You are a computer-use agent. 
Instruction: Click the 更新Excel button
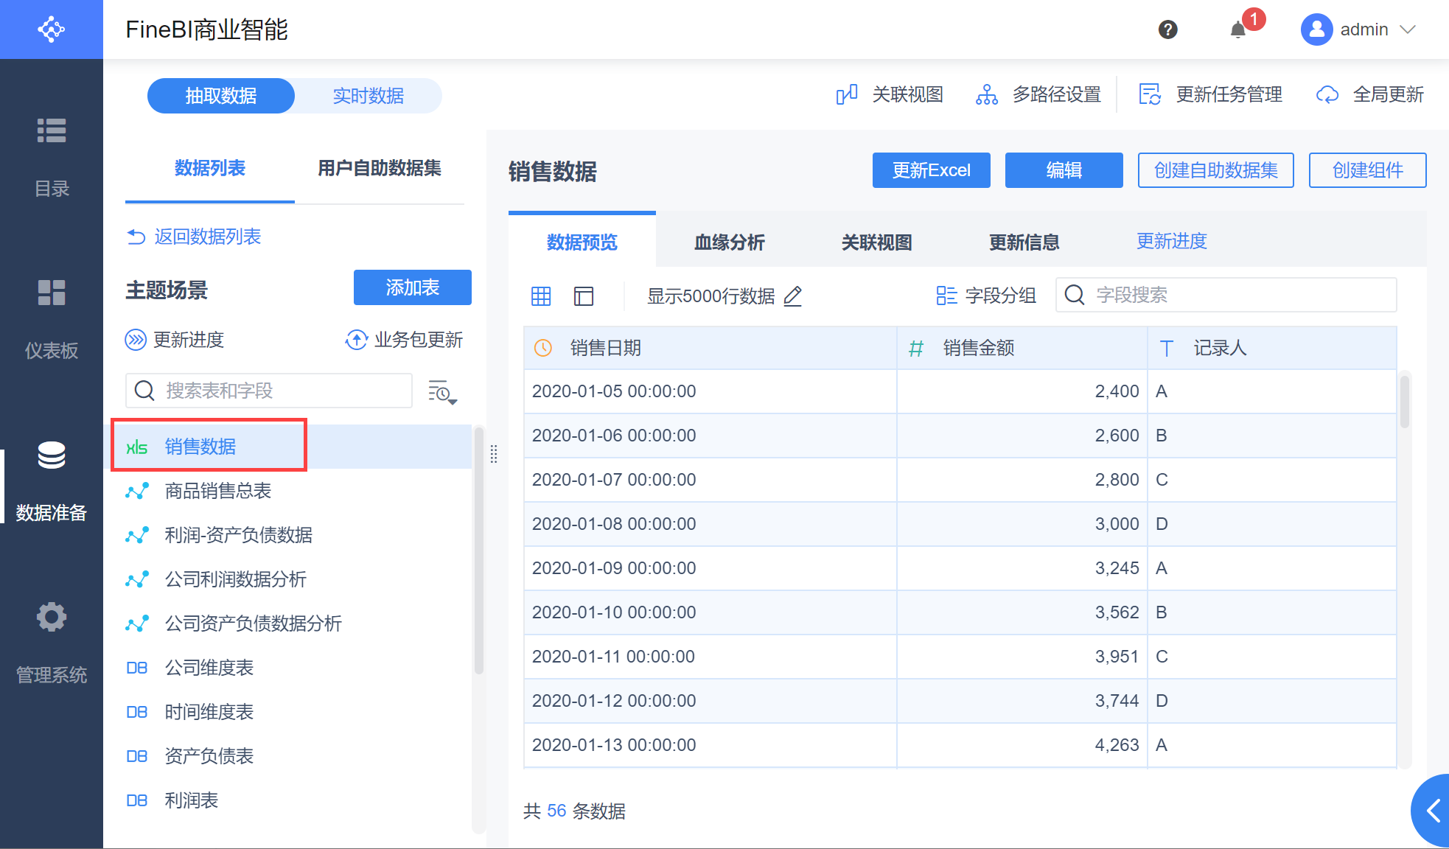[931, 170]
